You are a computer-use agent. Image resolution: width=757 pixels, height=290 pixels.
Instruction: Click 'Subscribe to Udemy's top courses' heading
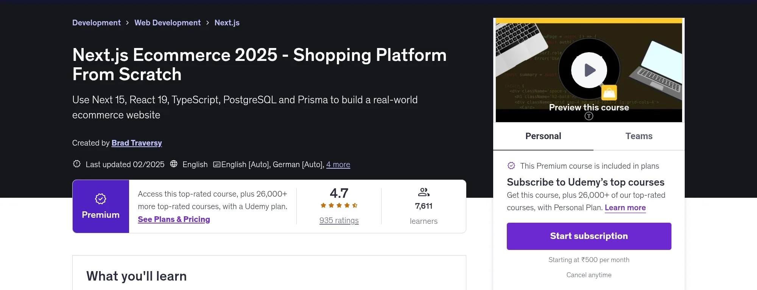coord(586,182)
